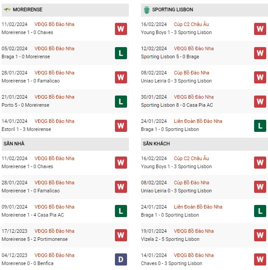268x270 pixels.
Task: Select the SÂN NHÀ section header
Action: point(65,144)
